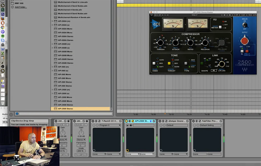Load the previous preset with the left arrow
The image size is (261, 166).
pos(224,15)
